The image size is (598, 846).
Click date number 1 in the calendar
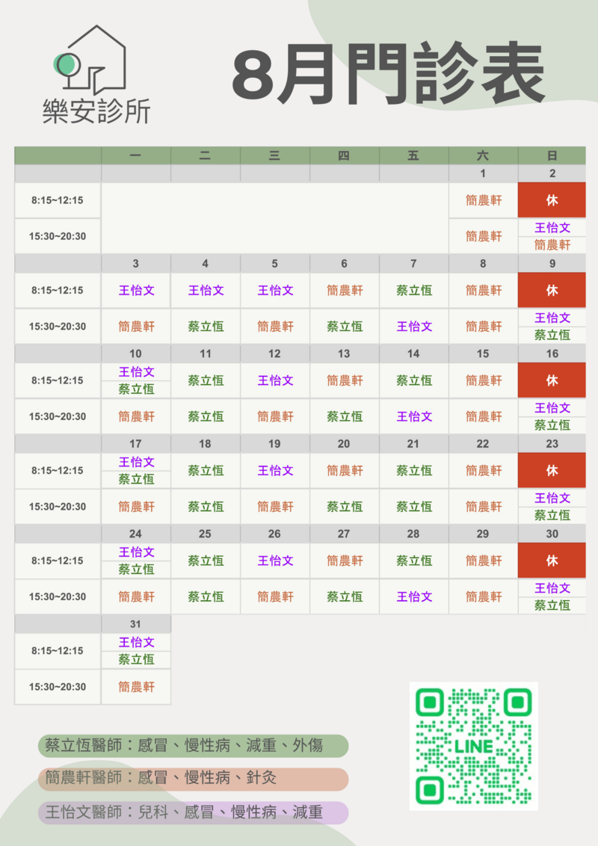click(x=483, y=173)
